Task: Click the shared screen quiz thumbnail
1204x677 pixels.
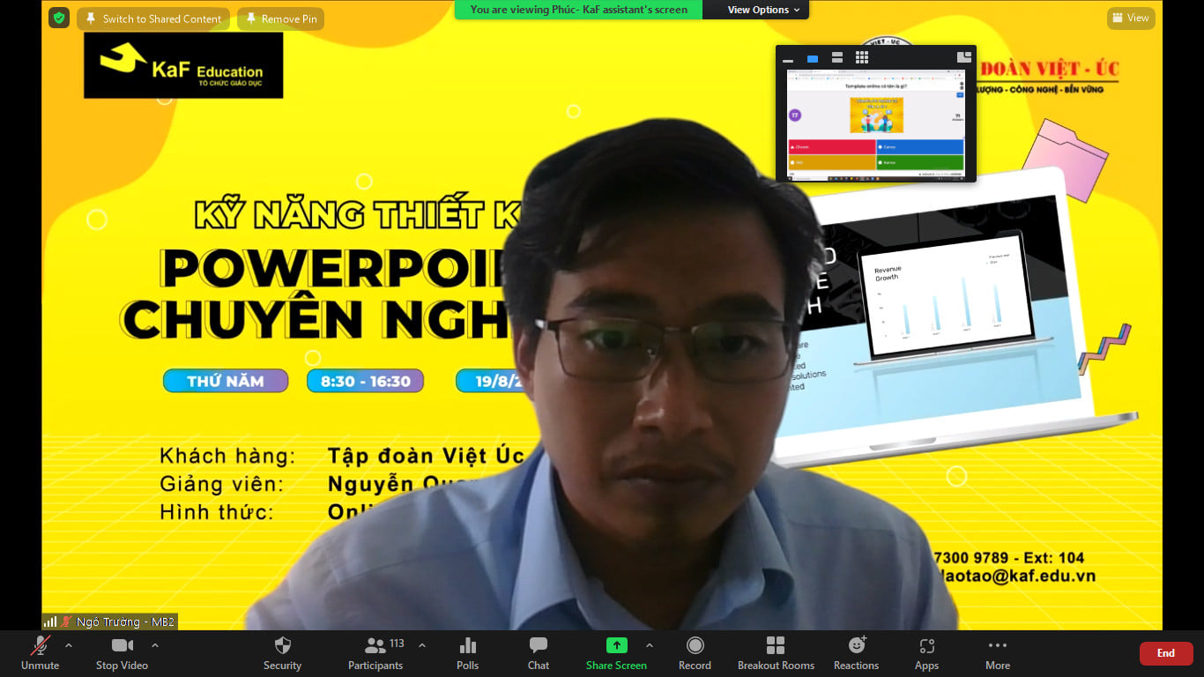Action: click(876, 125)
